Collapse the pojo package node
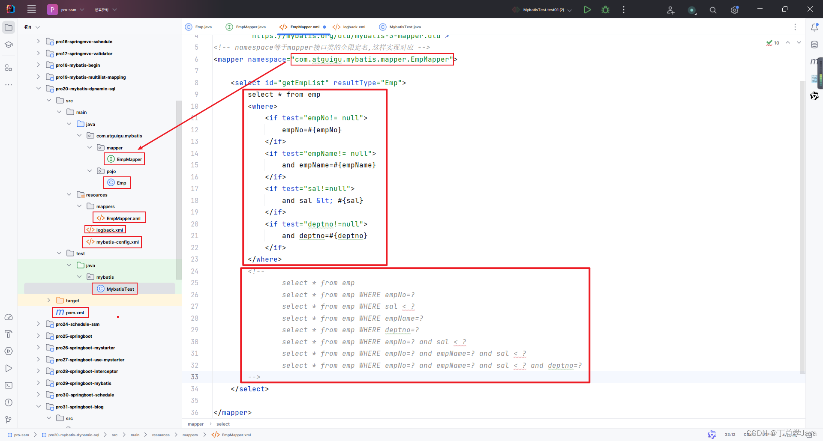Image resolution: width=823 pixels, height=441 pixels. point(90,171)
